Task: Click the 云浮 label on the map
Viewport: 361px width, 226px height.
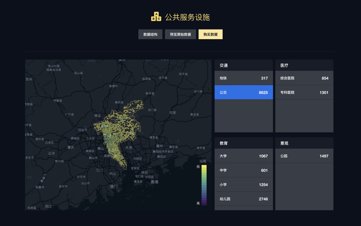Action: click(x=51, y=153)
